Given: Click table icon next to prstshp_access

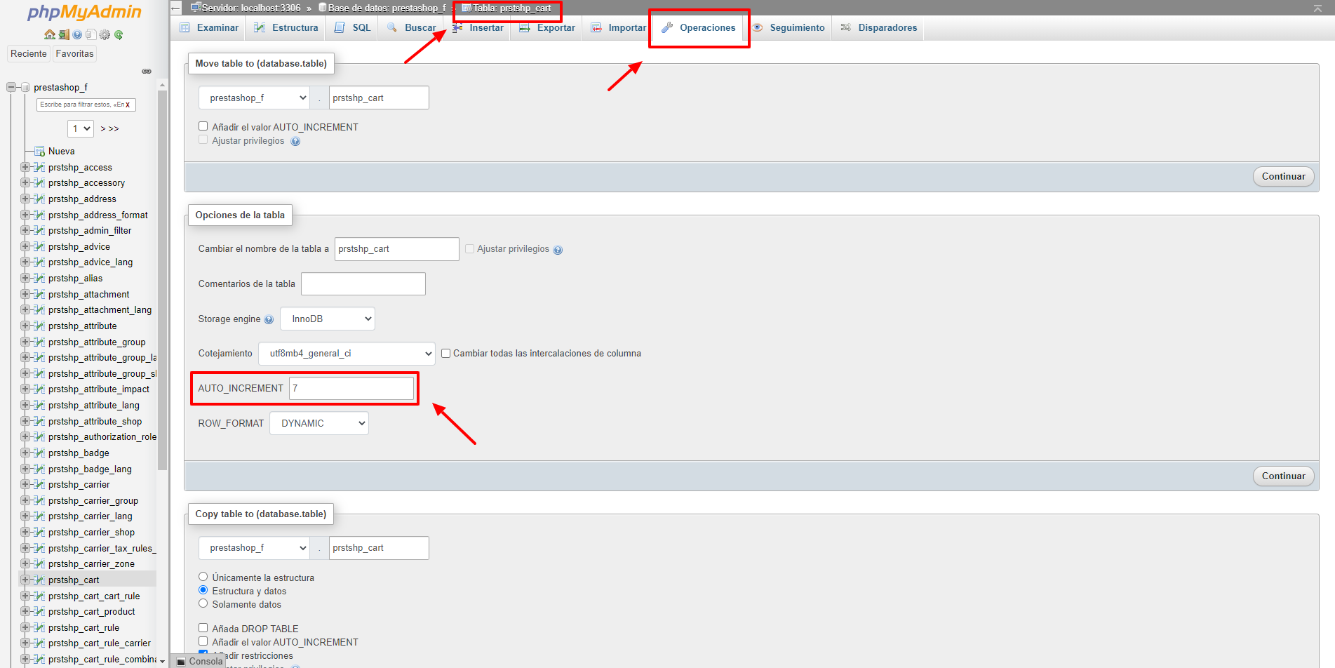Looking at the screenshot, I should (x=39, y=167).
